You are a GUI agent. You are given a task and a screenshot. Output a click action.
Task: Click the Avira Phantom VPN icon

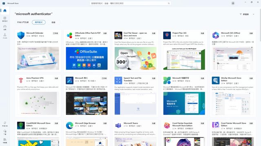click(x=21, y=80)
